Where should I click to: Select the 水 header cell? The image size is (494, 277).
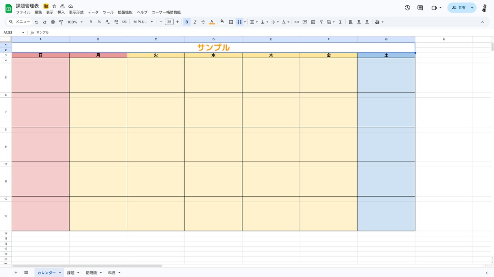pyautogui.click(x=213, y=55)
